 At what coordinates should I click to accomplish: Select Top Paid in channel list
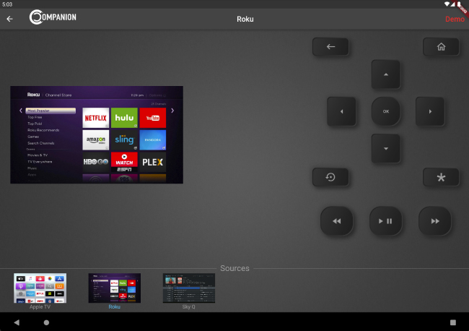(35, 124)
